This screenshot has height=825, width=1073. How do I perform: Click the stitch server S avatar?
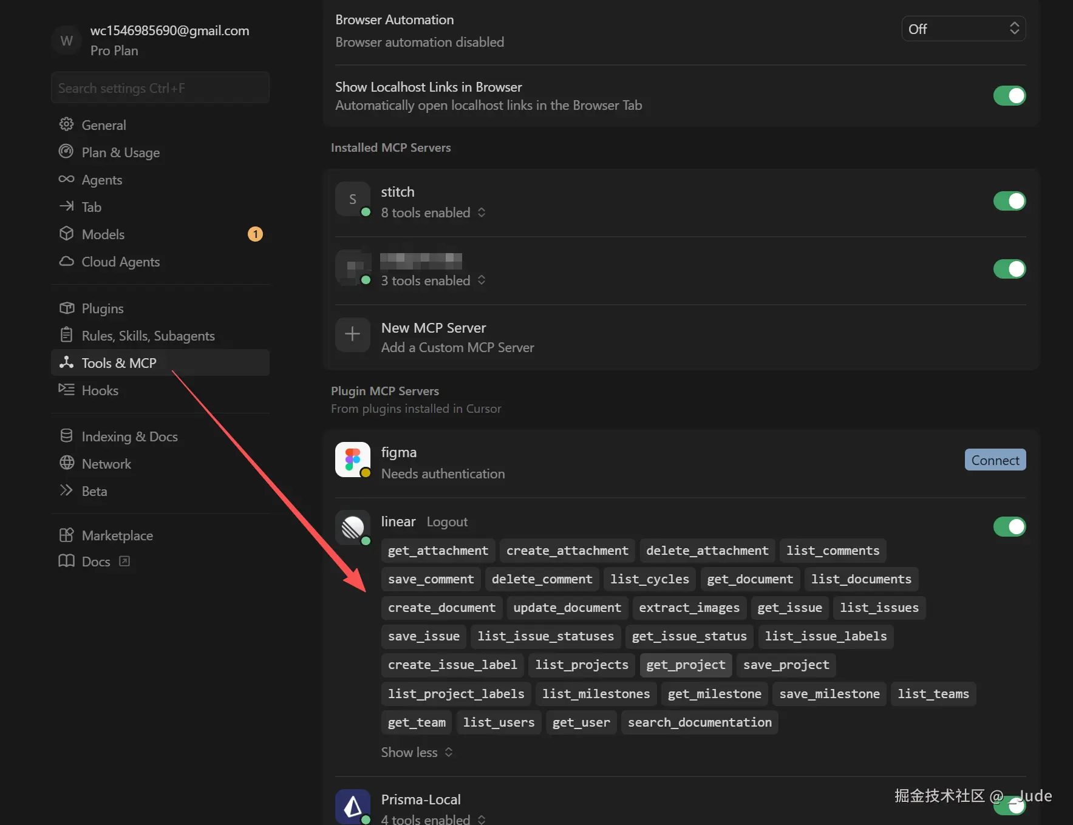353,199
